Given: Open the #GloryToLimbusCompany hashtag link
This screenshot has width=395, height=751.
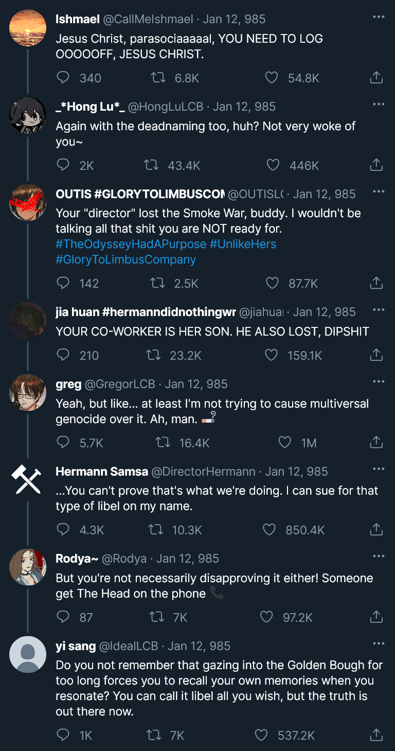Looking at the screenshot, I should coord(125,259).
